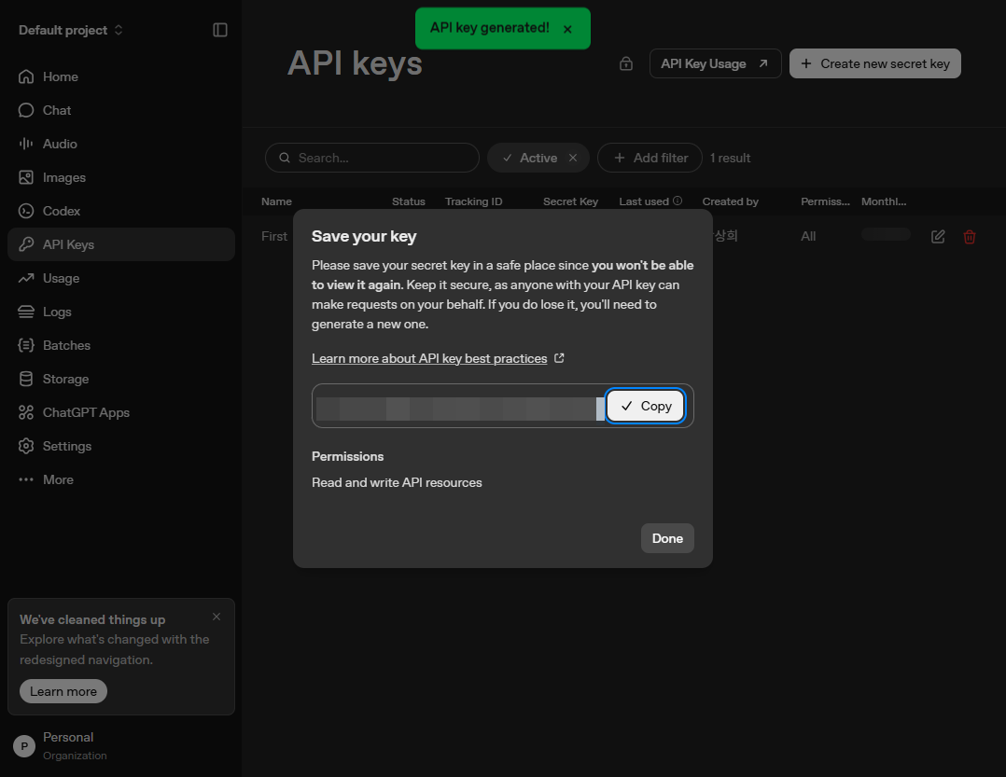The height and width of the screenshot is (777, 1006).
Task: Copy the generated secret key
Action: [646, 406]
